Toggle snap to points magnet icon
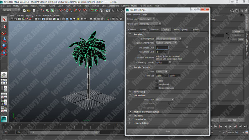 click(x=70, y=10)
